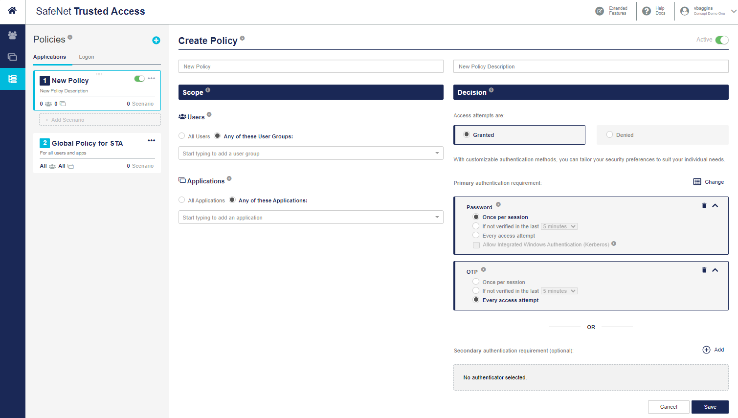This screenshot has height=418, width=738.
Task: Delete the OTP authenticator
Action: pos(704,270)
